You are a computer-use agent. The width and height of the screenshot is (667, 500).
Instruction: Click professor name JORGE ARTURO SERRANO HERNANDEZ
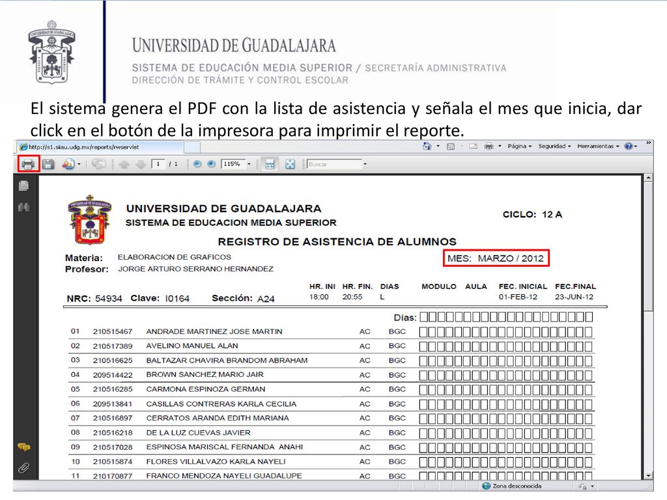(x=195, y=269)
